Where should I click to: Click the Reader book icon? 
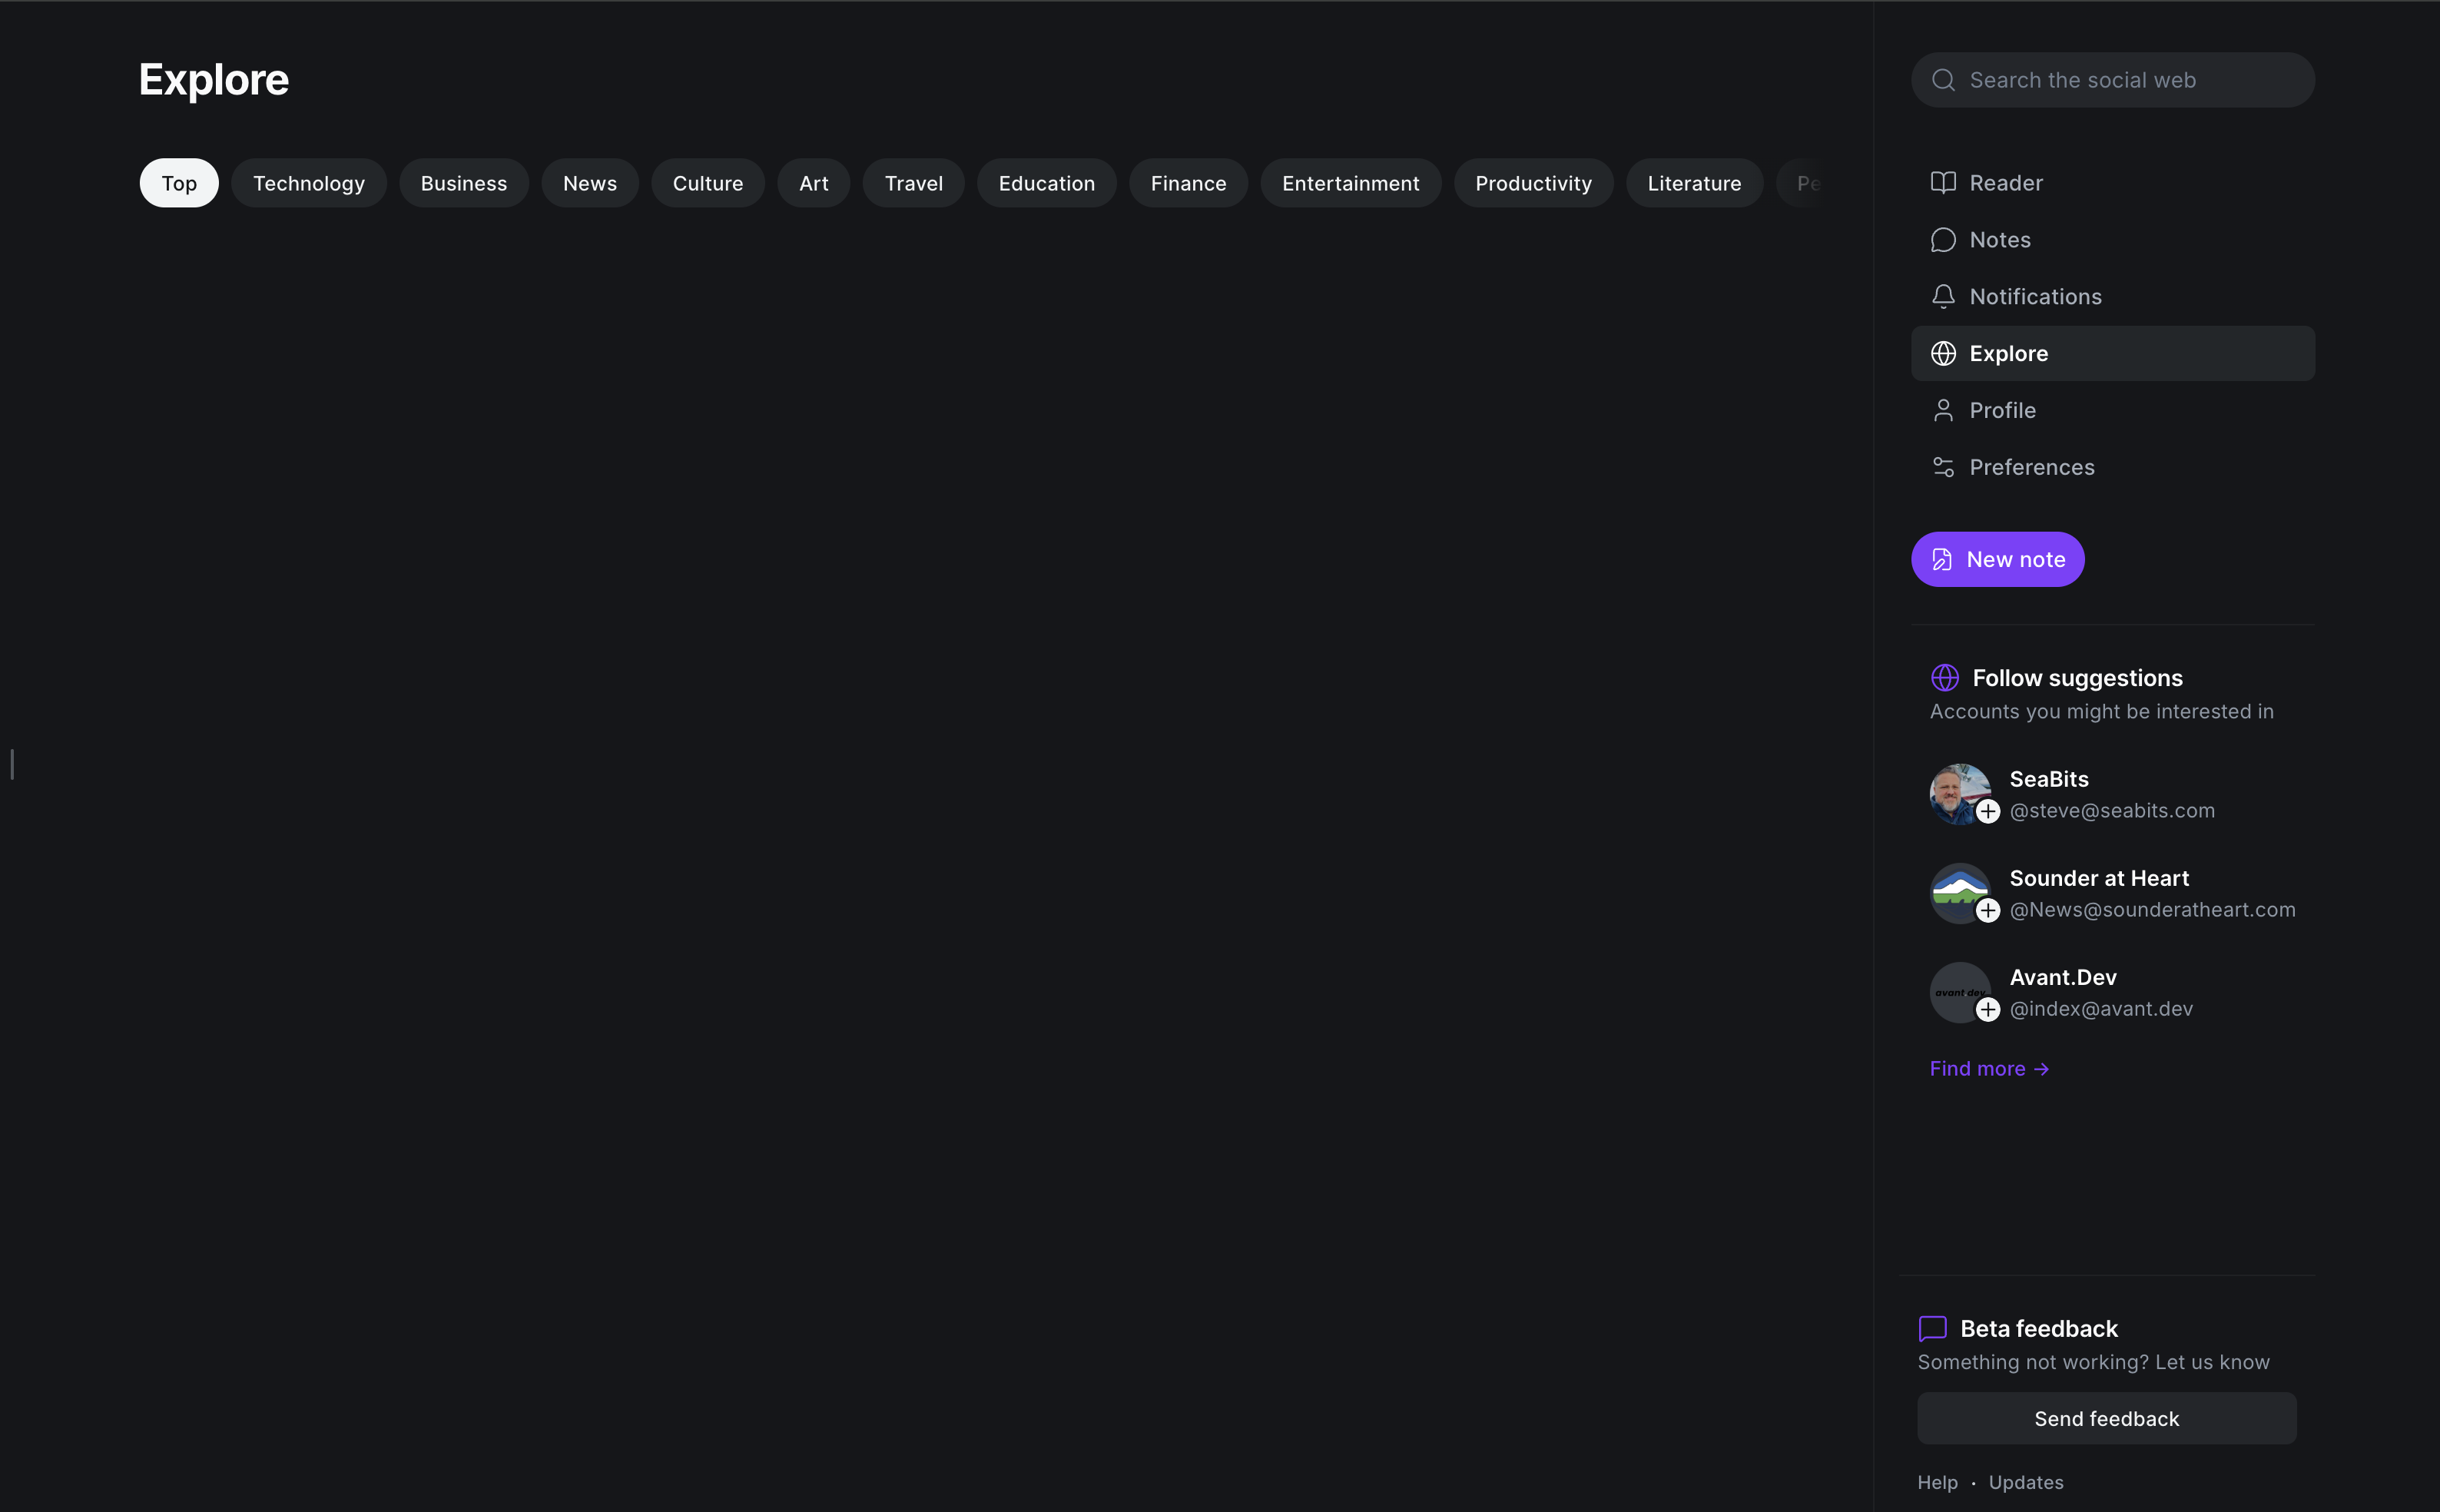coord(1943,183)
